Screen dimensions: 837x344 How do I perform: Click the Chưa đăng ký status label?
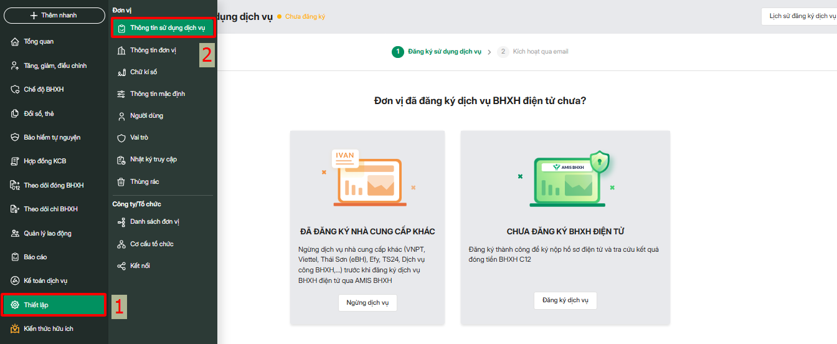tap(305, 17)
